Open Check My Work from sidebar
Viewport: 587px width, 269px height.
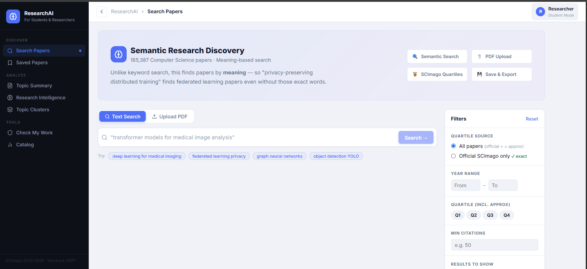[x=44, y=133]
